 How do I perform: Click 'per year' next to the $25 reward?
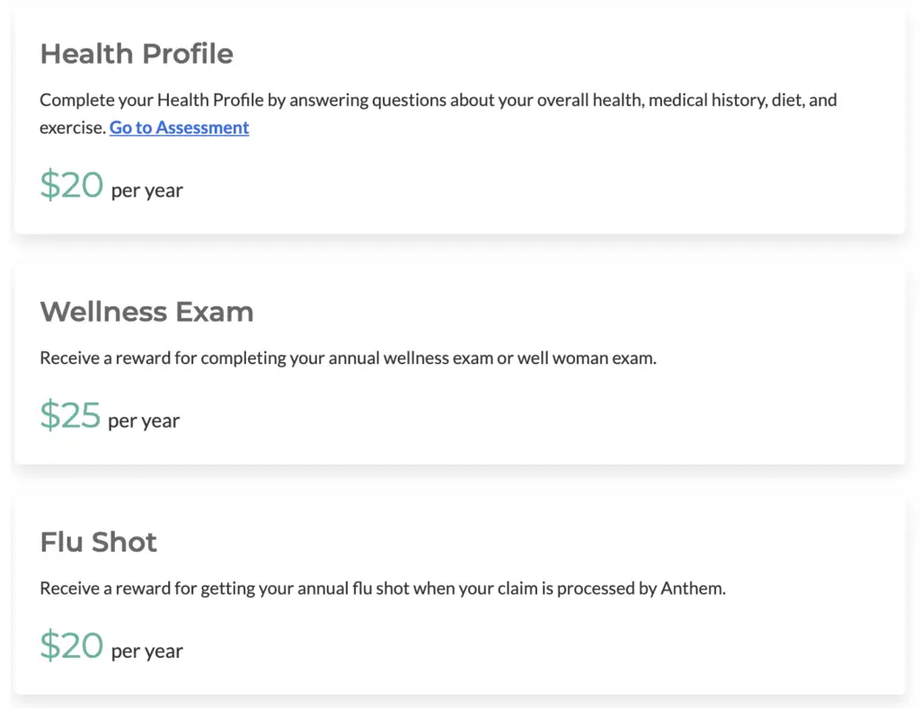146,420
